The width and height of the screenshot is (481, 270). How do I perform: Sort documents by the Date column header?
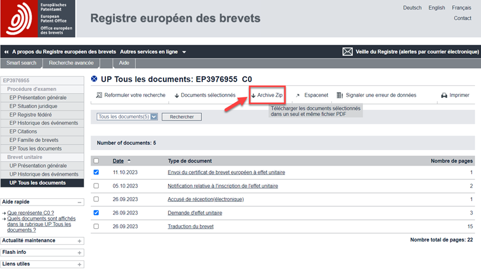[119, 161]
